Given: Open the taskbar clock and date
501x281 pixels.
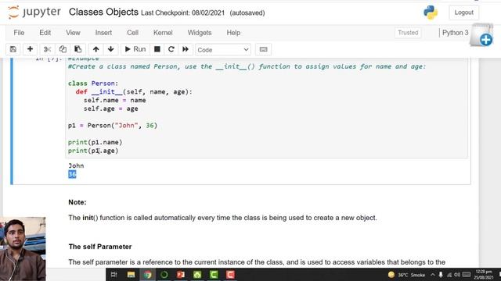Looking at the screenshot, I should 484,275.
